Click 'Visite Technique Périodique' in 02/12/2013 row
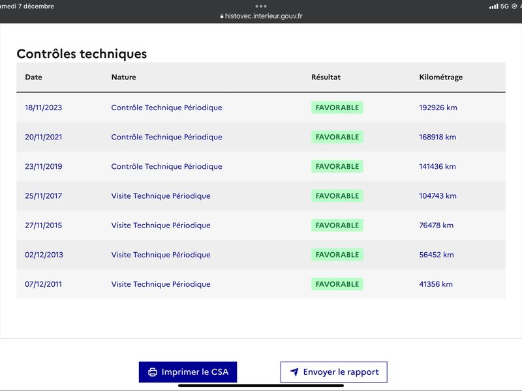522x391 pixels. pos(161,255)
